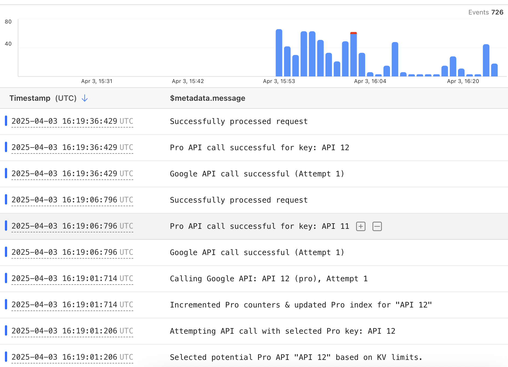Click the $metadata.message column header
The height and width of the screenshot is (367, 508).
click(x=208, y=98)
